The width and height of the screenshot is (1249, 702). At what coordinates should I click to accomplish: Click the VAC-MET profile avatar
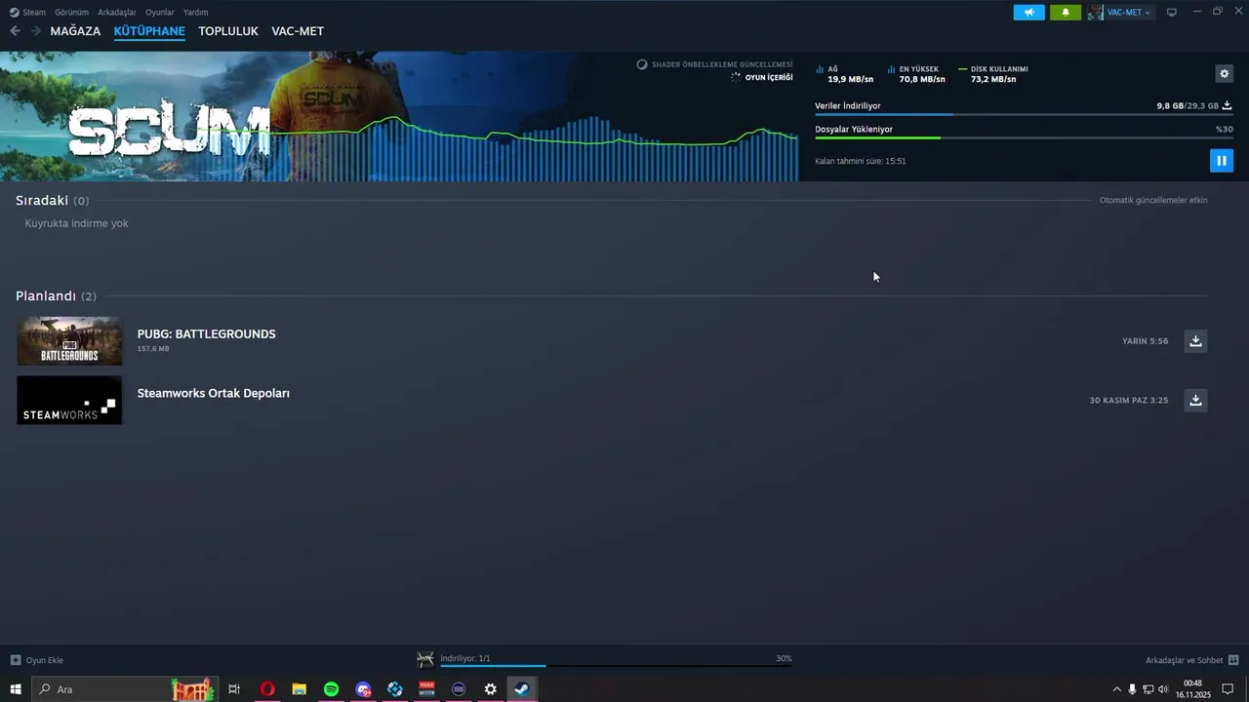tap(1096, 13)
